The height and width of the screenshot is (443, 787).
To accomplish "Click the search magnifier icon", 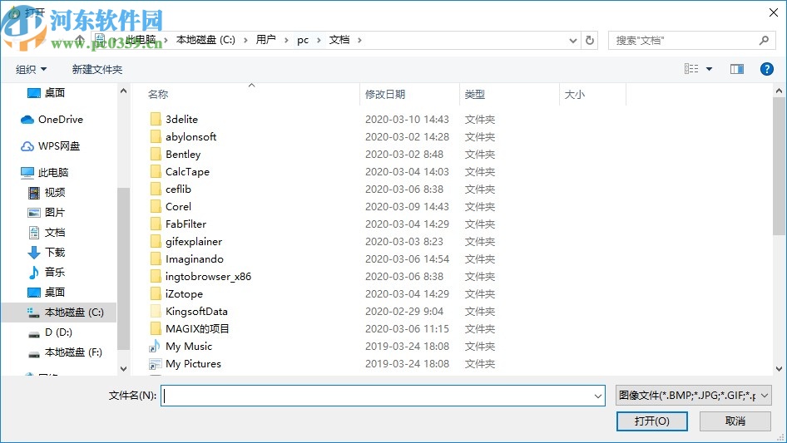I will point(764,40).
